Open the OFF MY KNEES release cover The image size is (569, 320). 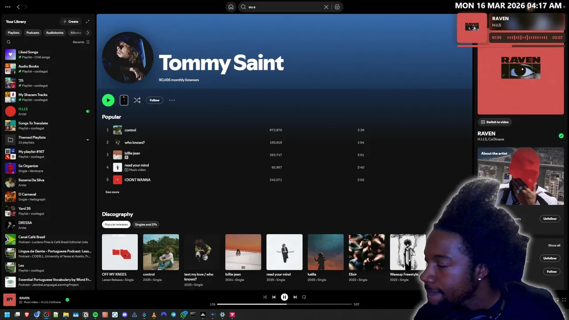[120, 252]
